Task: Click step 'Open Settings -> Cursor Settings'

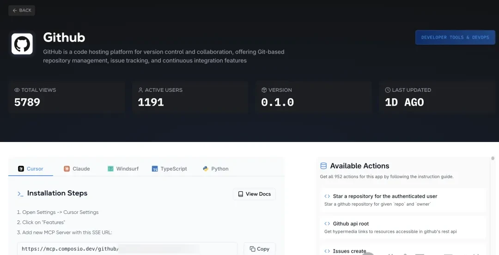Action: 58,212
